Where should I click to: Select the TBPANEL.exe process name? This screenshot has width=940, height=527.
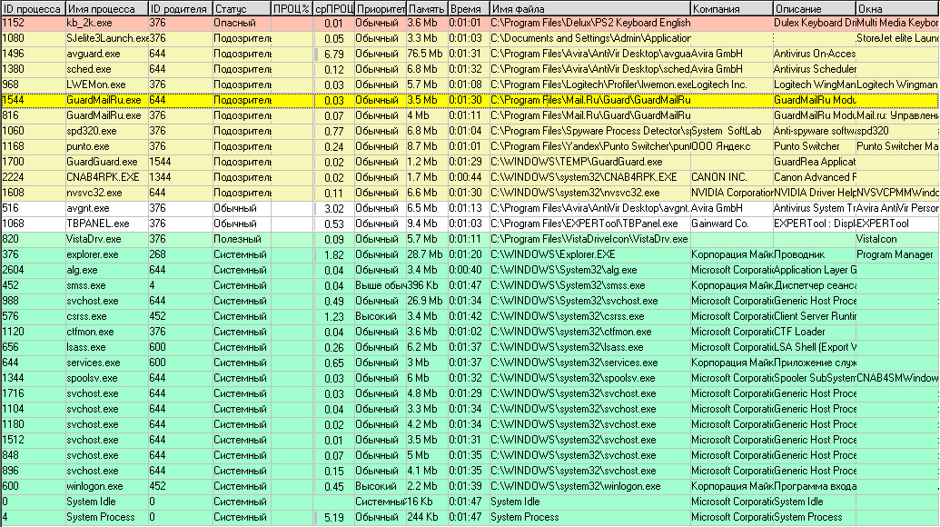pyautogui.click(x=98, y=224)
